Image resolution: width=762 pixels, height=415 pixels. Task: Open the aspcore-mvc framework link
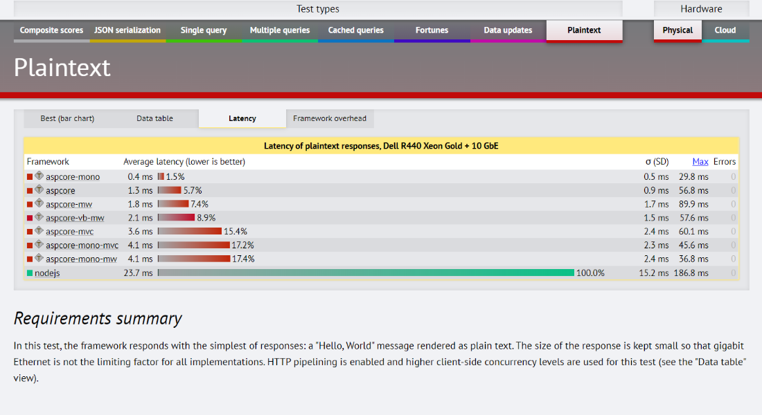click(x=69, y=232)
